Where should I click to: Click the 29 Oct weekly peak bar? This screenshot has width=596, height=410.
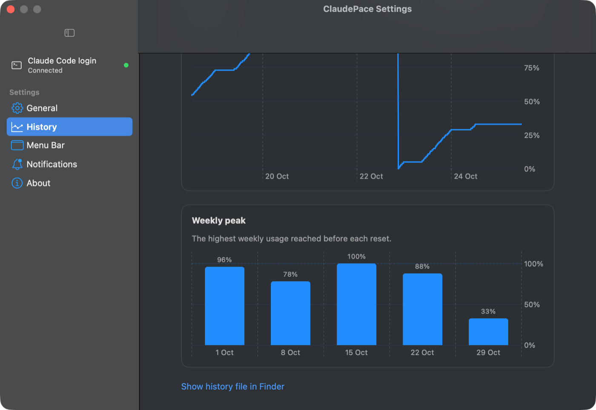pyautogui.click(x=488, y=332)
